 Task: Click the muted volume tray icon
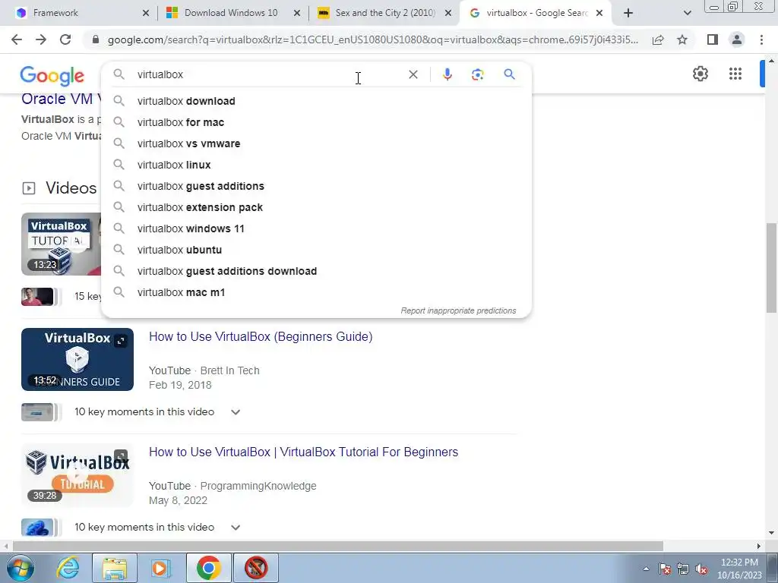[x=701, y=569]
